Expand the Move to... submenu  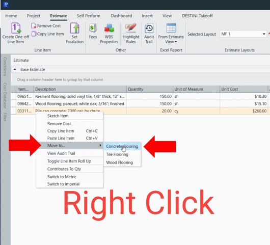click(x=70, y=146)
